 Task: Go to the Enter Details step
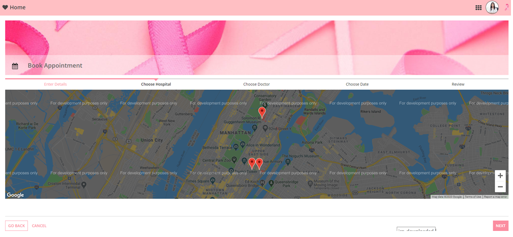[x=55, y=84]
